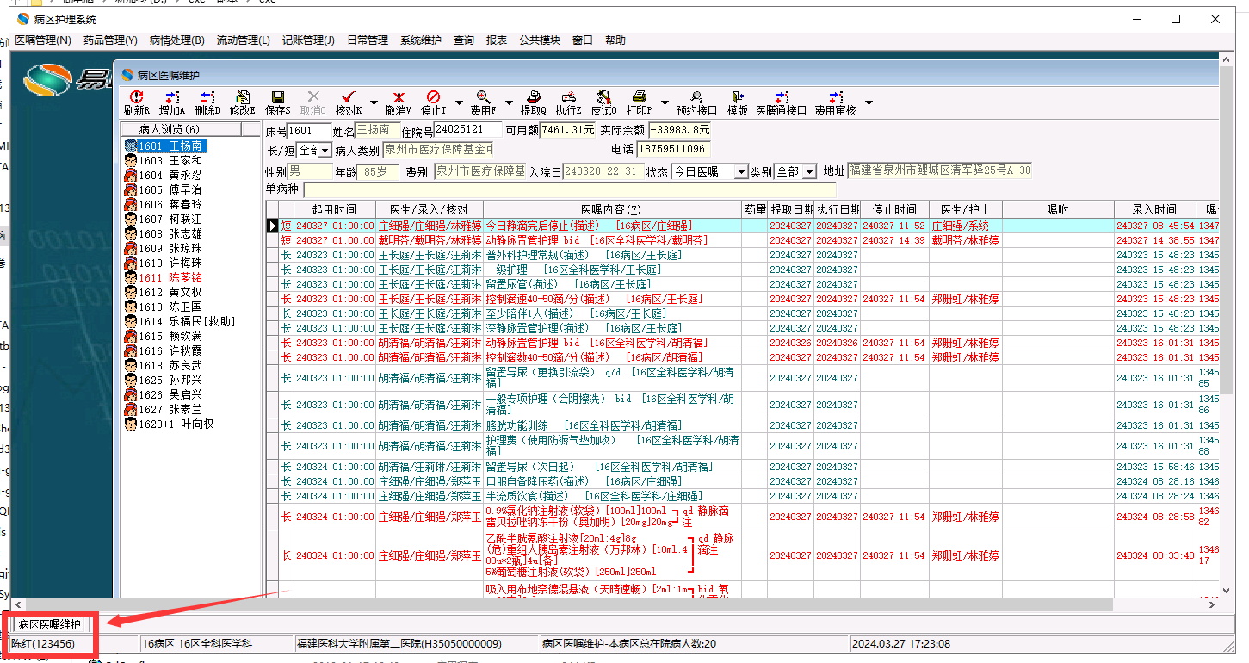Switch to the 病区医嘱维护 bottom tab
1249x663 pixels.
tap(50, 624)
